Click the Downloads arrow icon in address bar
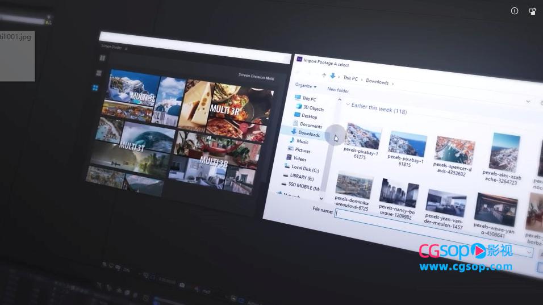 coord(333,76)
